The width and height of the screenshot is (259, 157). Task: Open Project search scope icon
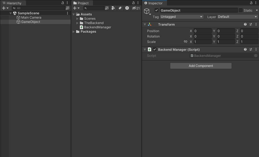(x=107, y=8)
